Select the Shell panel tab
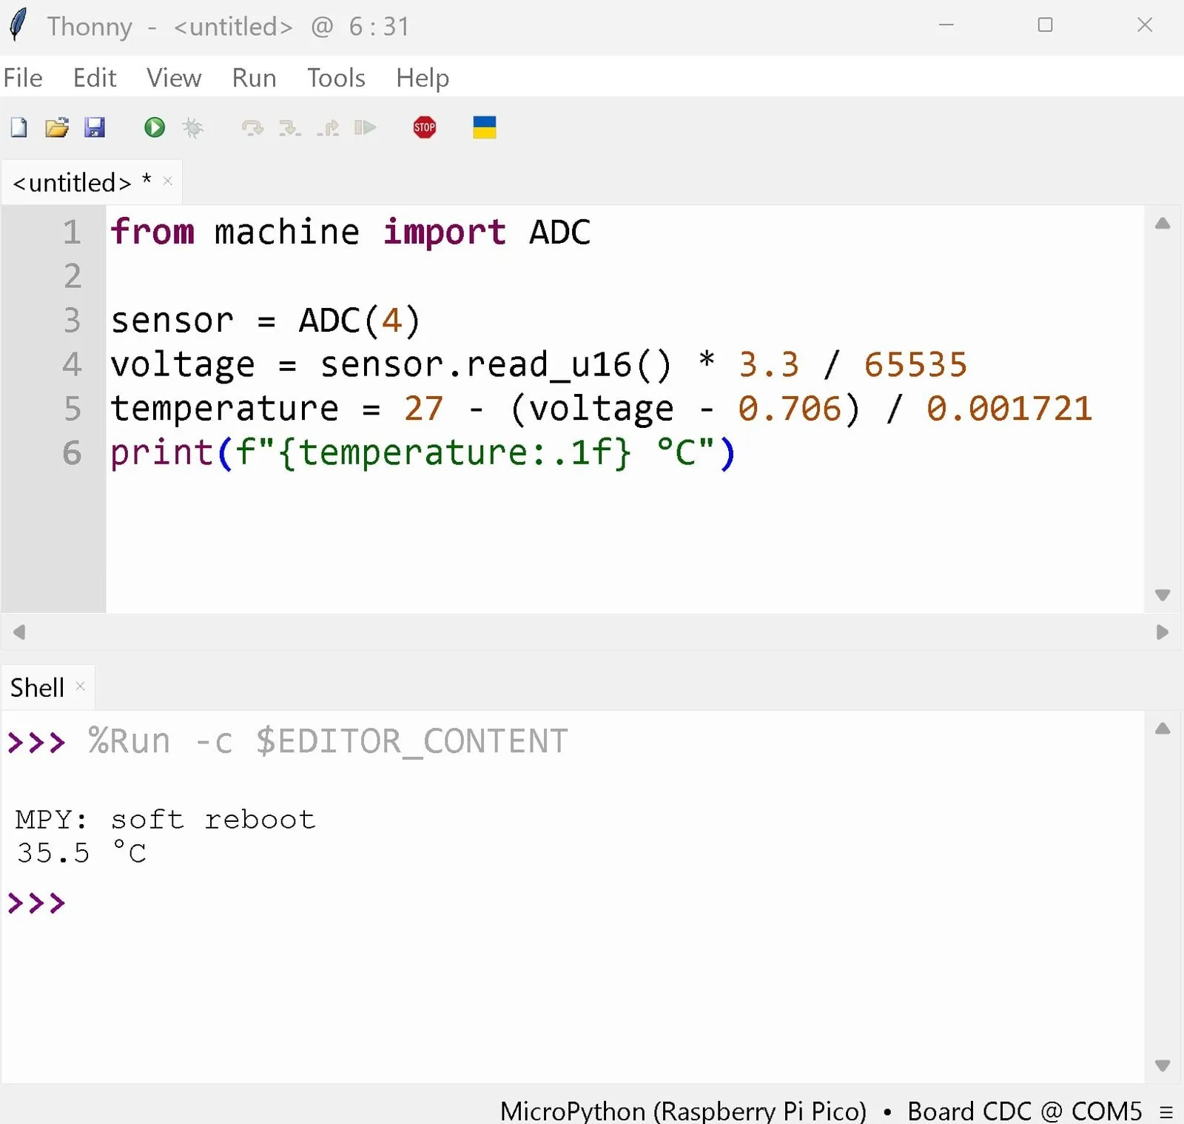1184x1124 pixels. coord(37,687)
